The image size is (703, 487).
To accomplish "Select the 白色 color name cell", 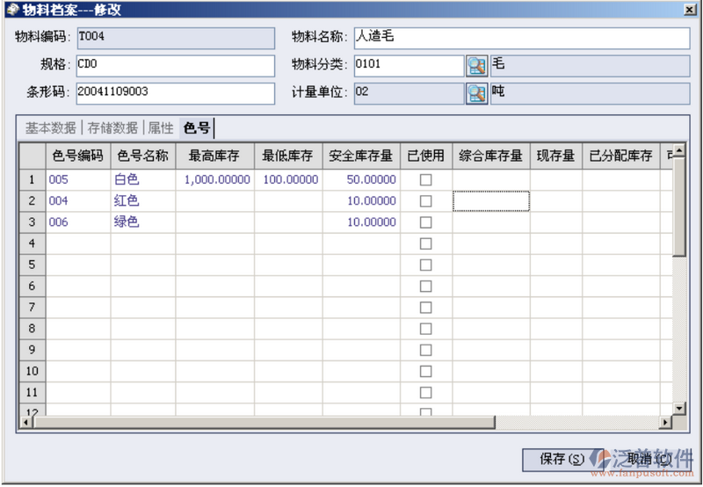I will pyautogui.click(x=143, y=180).
